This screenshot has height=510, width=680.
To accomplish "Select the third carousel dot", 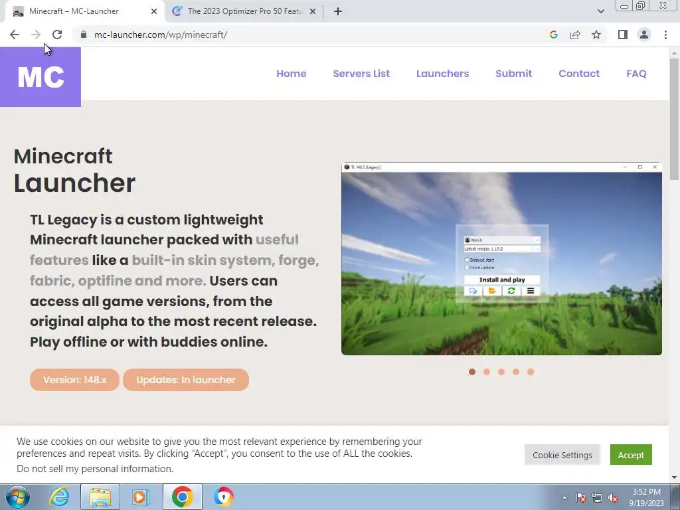I will [501, 372].
